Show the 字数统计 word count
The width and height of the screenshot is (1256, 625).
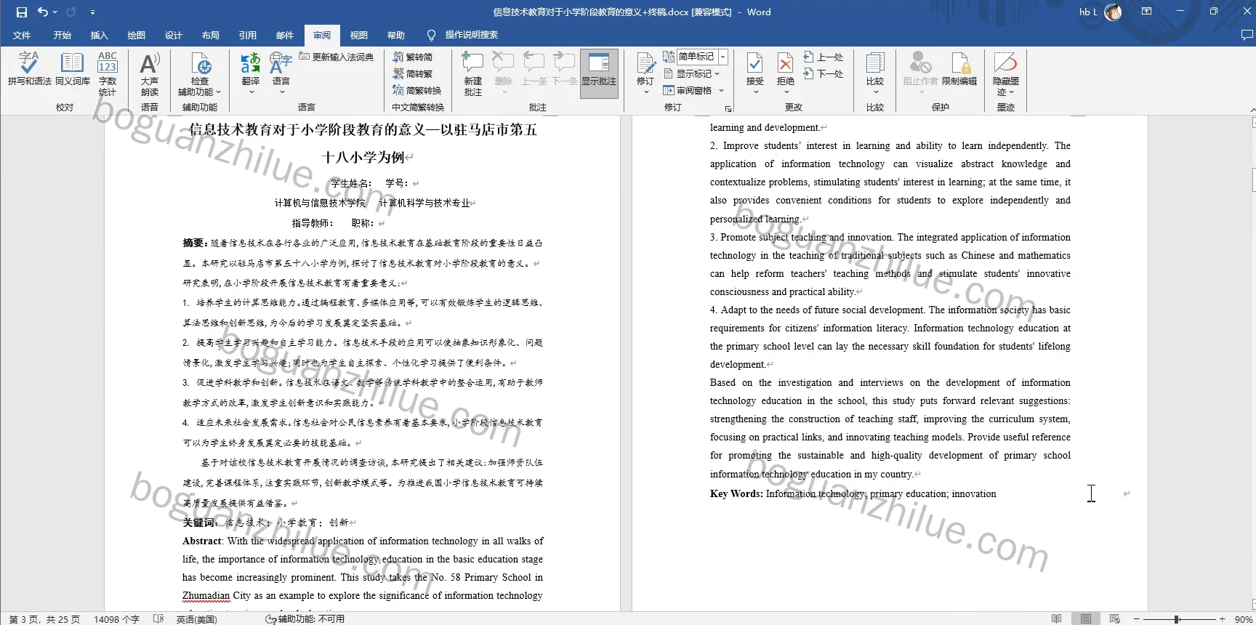point(108,73)
